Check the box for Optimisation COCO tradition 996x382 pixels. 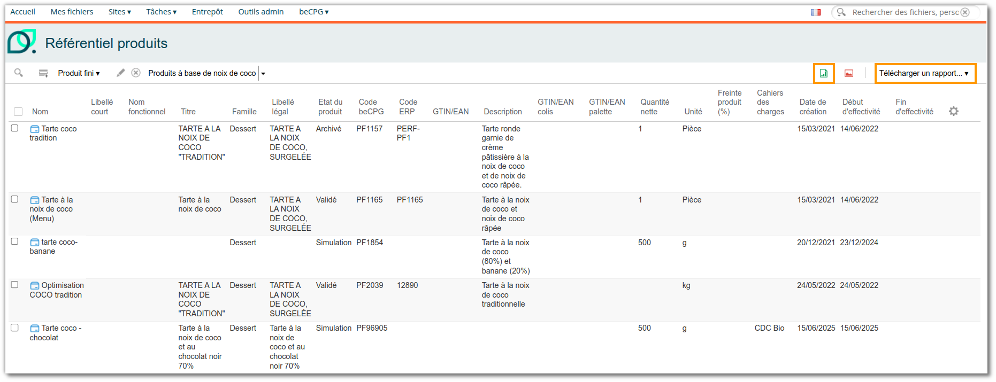click(x=14, y=285)
